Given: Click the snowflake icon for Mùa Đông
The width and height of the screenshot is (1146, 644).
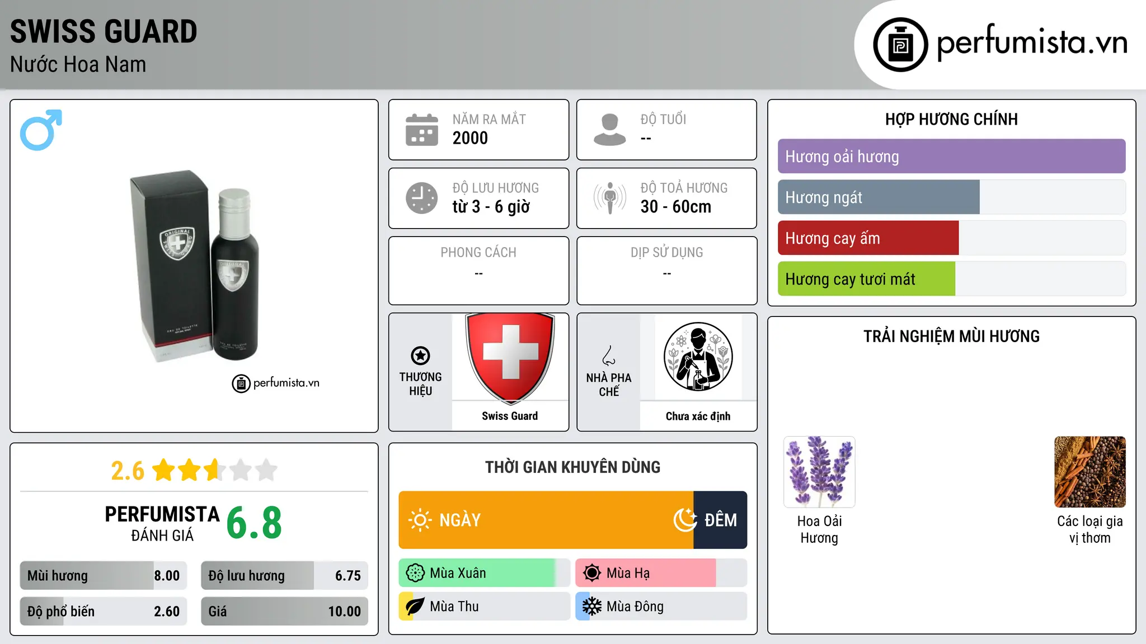Looking at the screenshot, I should [592, 607].
